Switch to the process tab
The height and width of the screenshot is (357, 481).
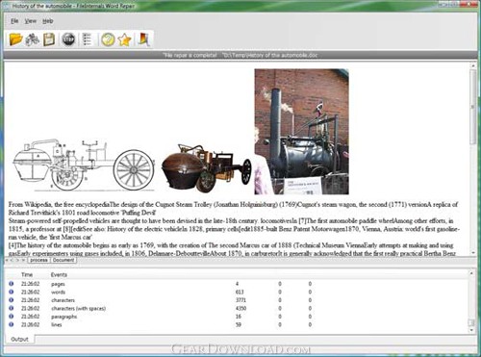[x=38, y=260]
